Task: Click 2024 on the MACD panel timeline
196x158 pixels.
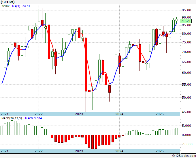Action: pyautogui.click(x=119, y=151)
